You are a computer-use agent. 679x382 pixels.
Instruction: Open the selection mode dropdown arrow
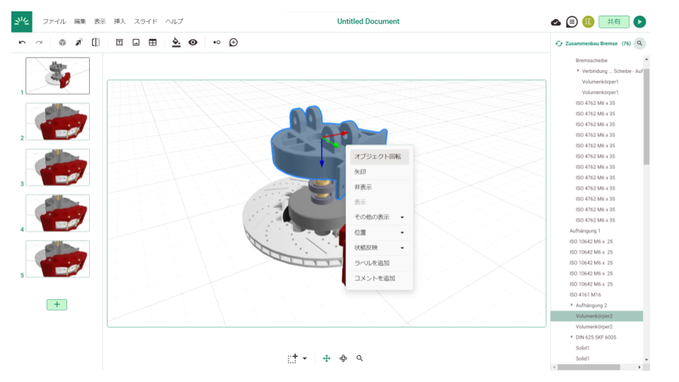[305, 359]
